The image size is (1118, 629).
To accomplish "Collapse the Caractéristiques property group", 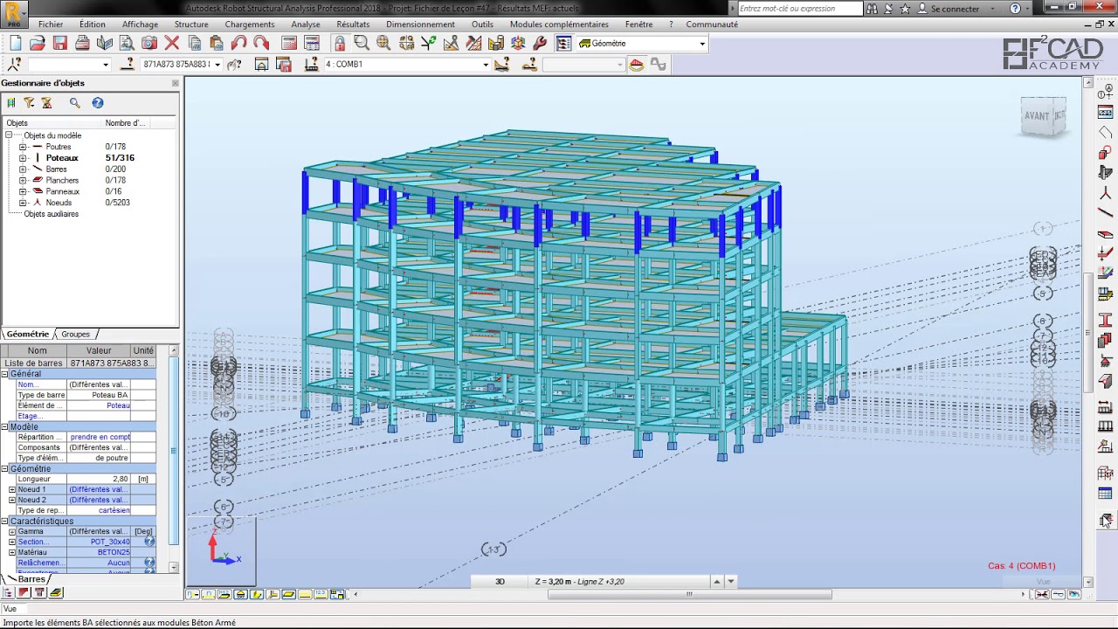I will 4,522.
